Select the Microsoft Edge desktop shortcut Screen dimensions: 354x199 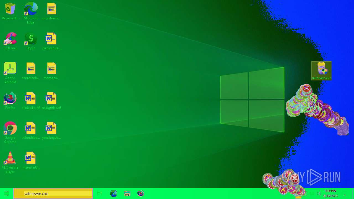31,13
